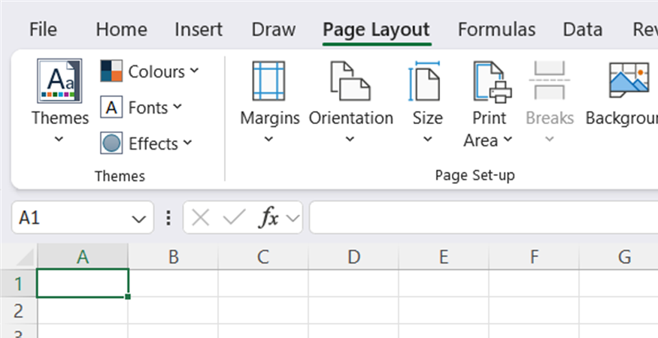Click the Margins page icon
This screenshot has width=658, height=338.
coord(268,81)
